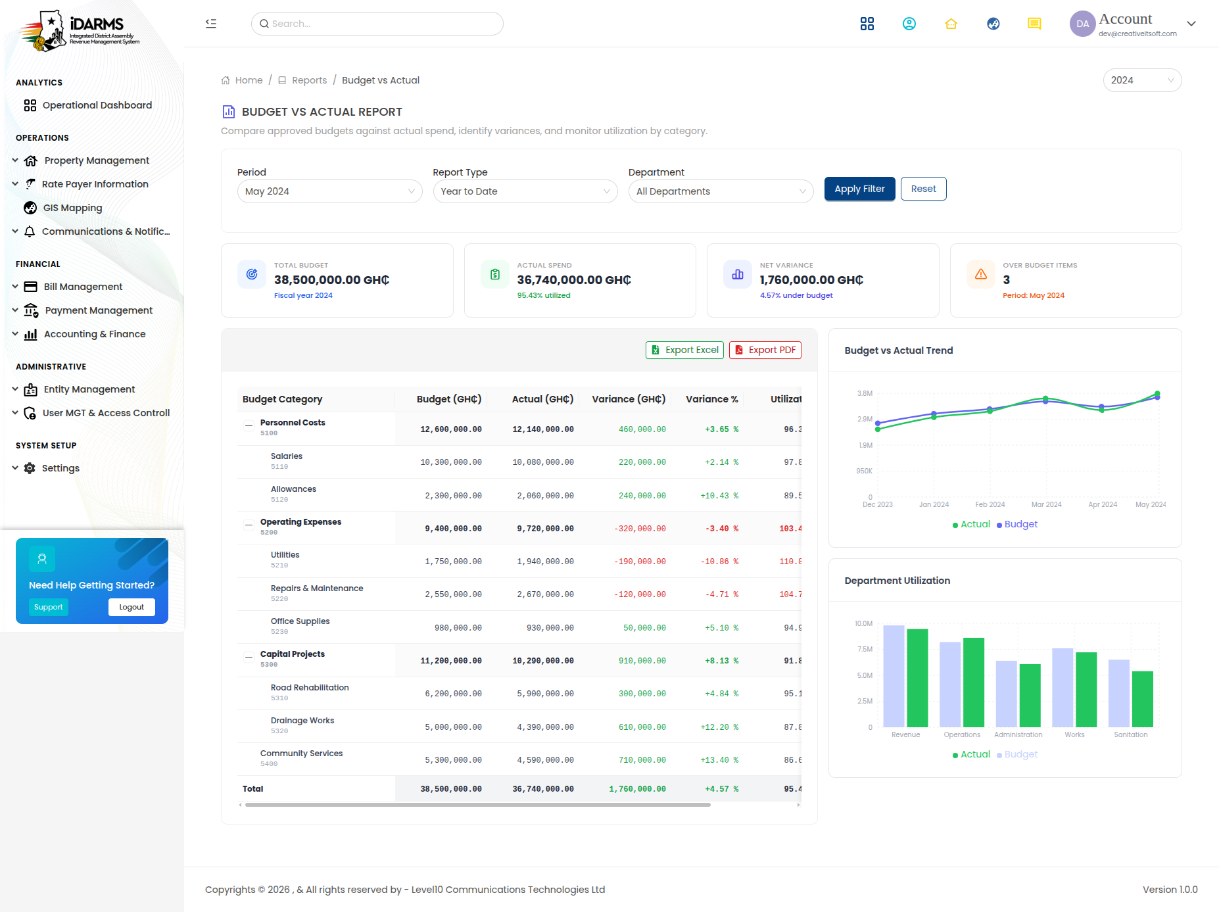This screenshot has height=912, width=1219.
Task: Go to the house icon in header
Action: tap(951, 24)
